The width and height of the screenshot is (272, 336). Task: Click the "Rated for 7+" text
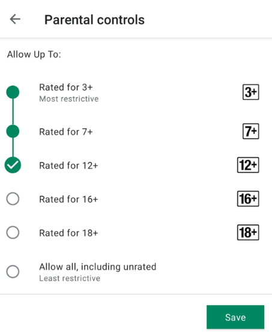click(66, 132)
